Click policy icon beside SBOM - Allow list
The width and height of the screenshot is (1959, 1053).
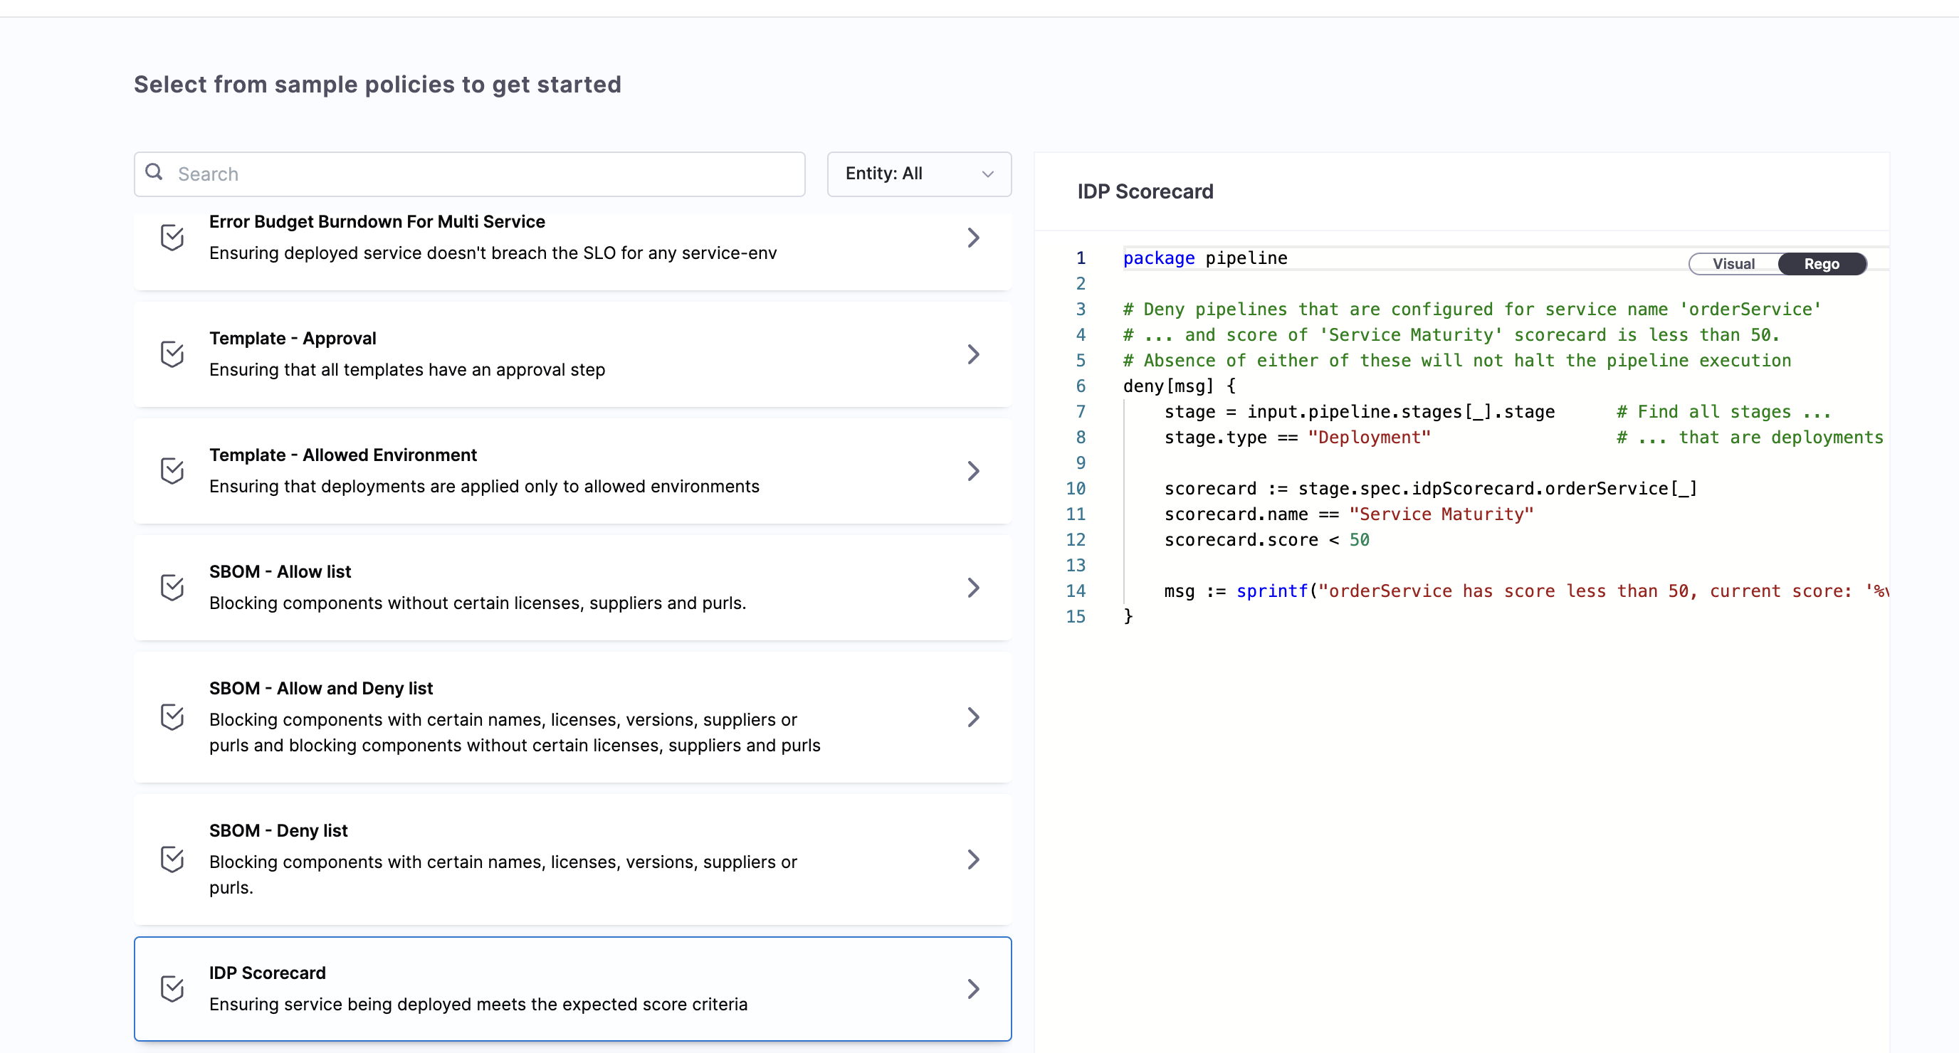(x=173, y=587)
